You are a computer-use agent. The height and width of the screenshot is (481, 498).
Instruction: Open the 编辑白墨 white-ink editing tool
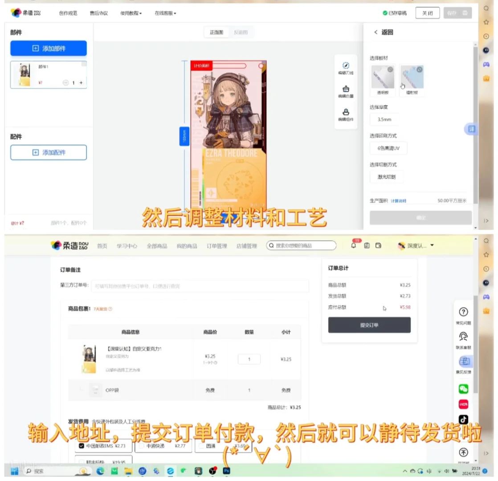[x=346, y=89]
